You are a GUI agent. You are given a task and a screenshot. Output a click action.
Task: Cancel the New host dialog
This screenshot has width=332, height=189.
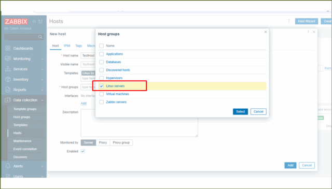pyautogui.click(x=307, y=165)
